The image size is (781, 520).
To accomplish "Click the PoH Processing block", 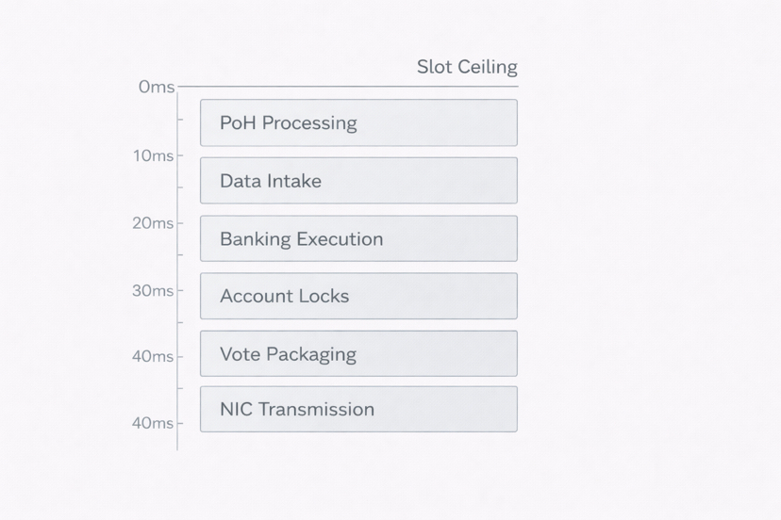I will [x=358, y=122].
